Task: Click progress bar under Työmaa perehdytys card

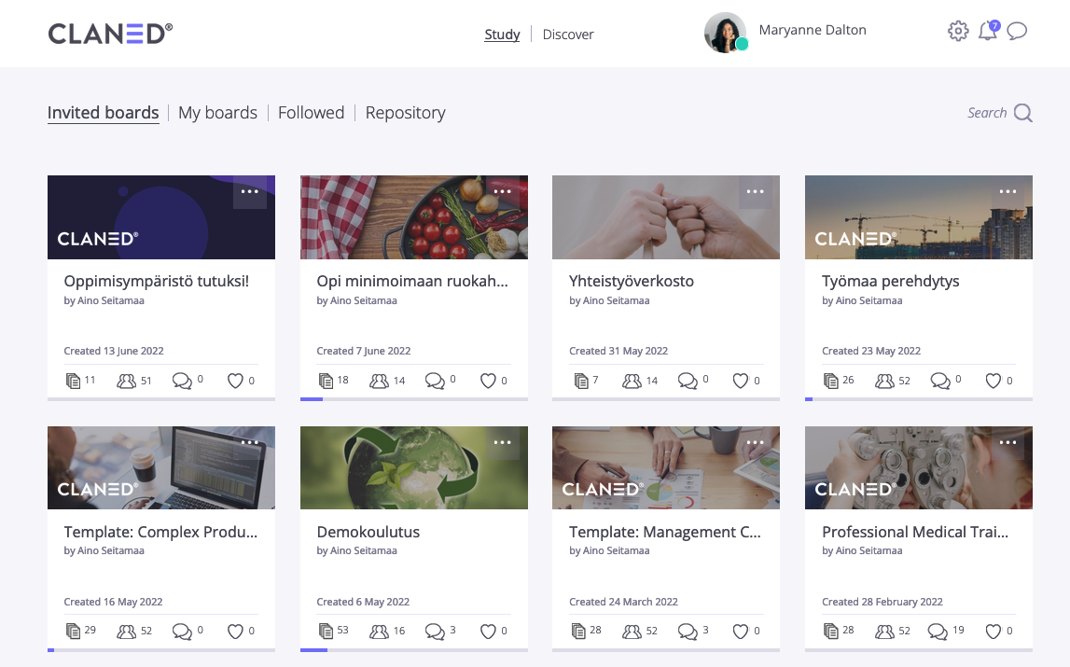Action: coord(919,398)
